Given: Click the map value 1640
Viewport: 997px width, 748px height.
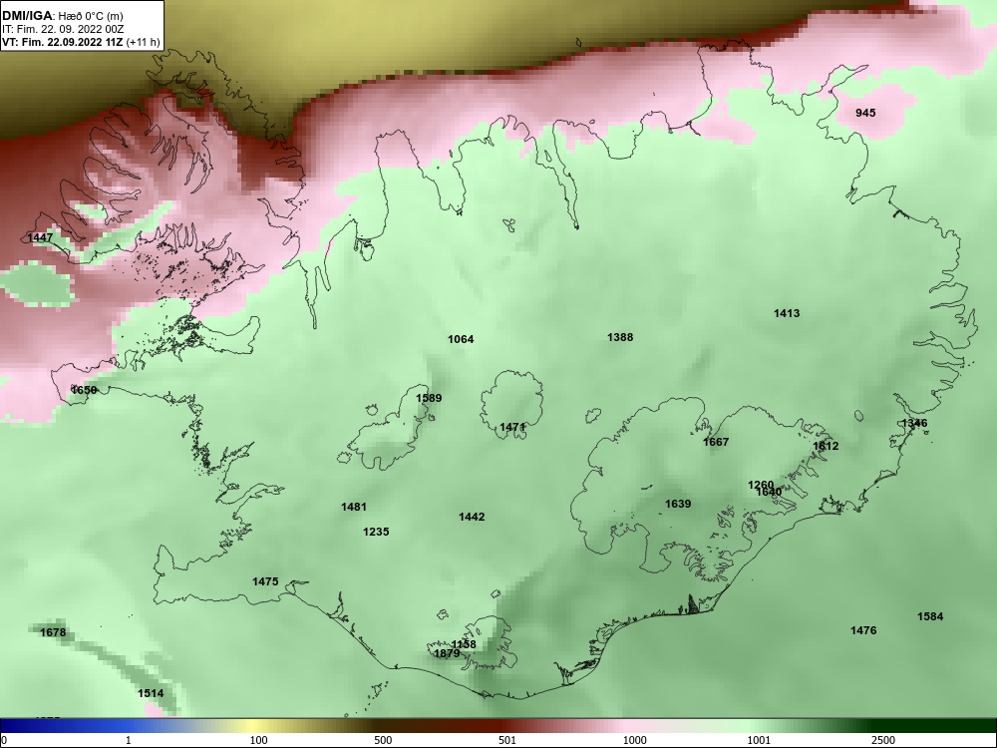Looking at the screenshot, I should (x=769, y=493).
